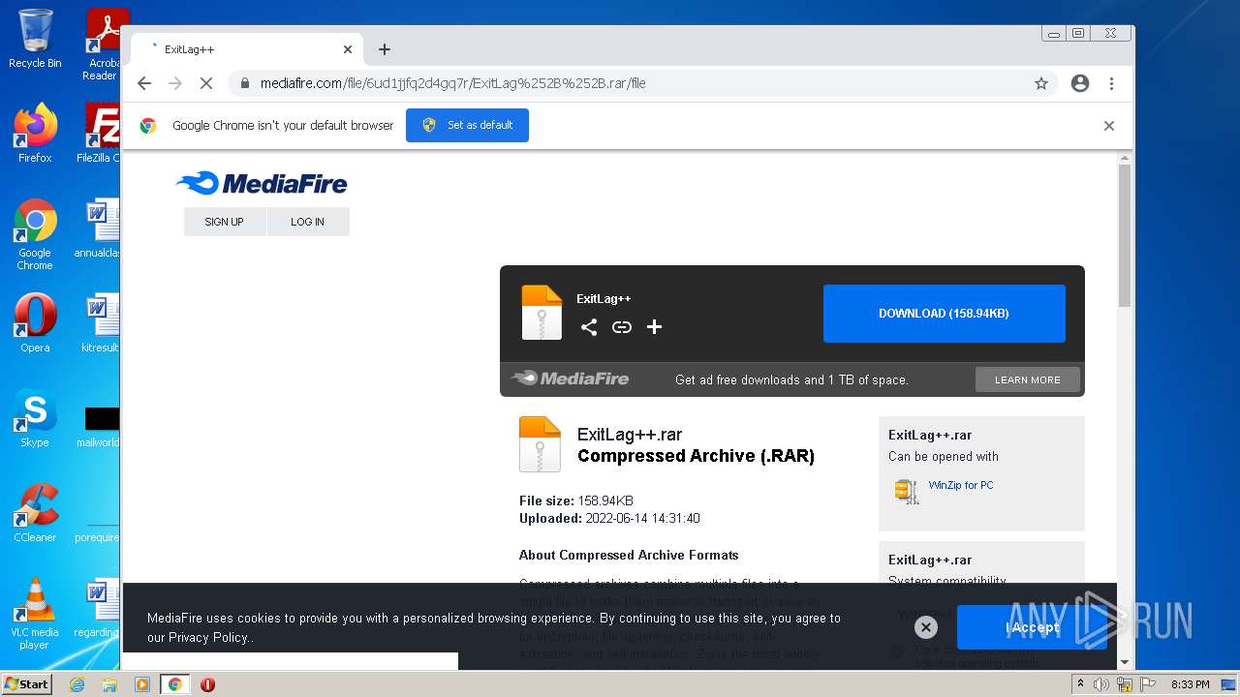Open the Firefox desktop shortcut
The height and width of the screenshot is (697, 1240).
35,134
